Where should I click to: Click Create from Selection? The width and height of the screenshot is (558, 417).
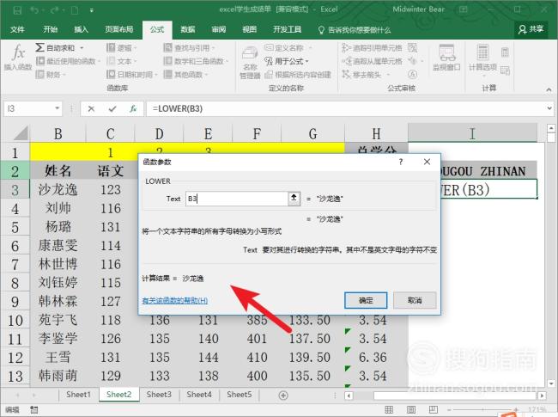(298, 75)
